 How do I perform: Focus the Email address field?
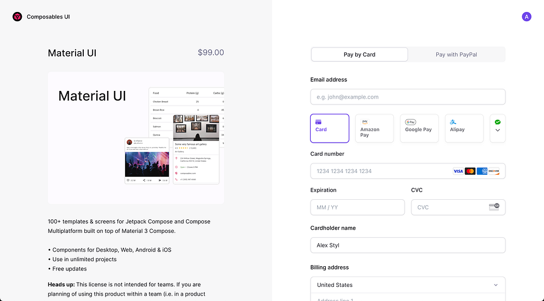click(408, 97)
